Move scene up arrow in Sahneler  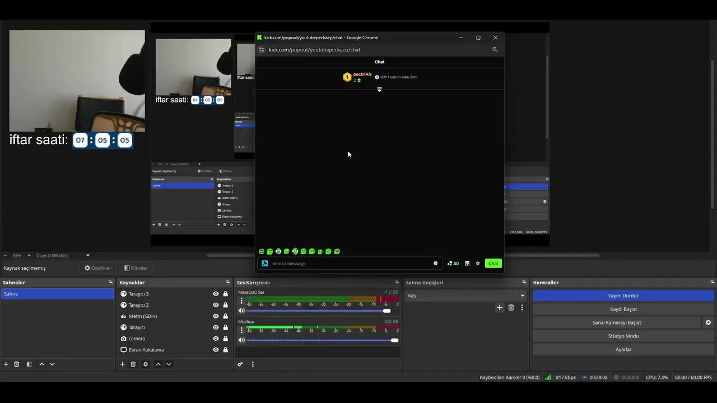(x=41, y=364)
